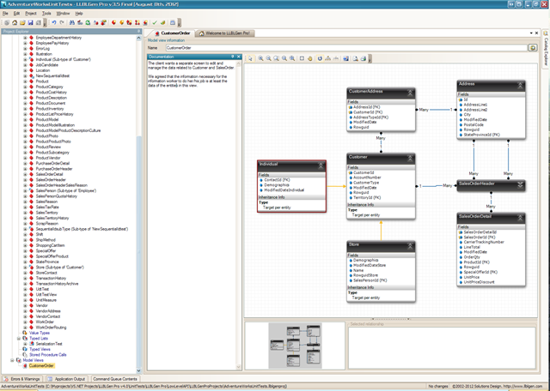550x391 pixels.
Task: Click the blue export image icon
Action: click(x=345, y=58)
